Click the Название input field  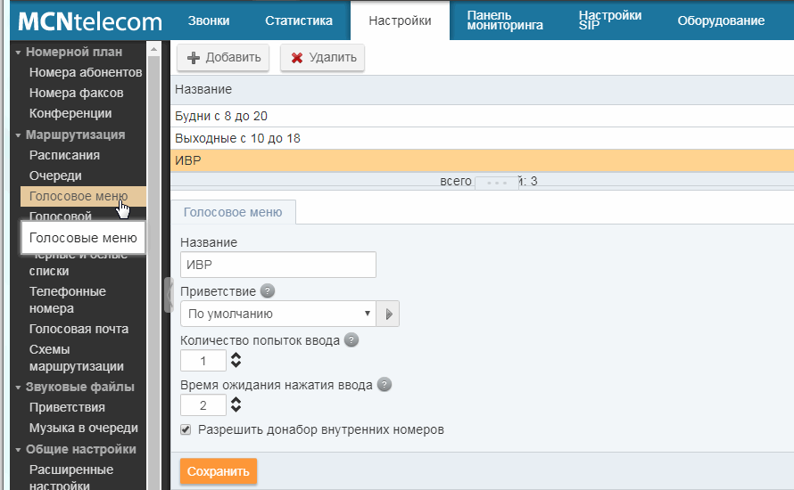pyautogui.click(x=277, y=265)
